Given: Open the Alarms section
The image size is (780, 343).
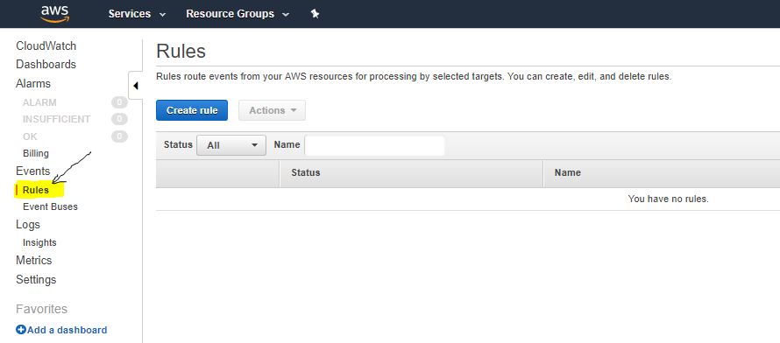Looking at the screenshot, I should click(x=33, y=83).
